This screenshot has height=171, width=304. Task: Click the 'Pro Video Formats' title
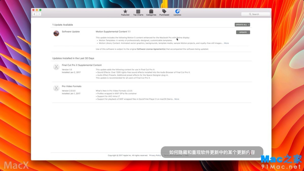click(x=72, y=86)
